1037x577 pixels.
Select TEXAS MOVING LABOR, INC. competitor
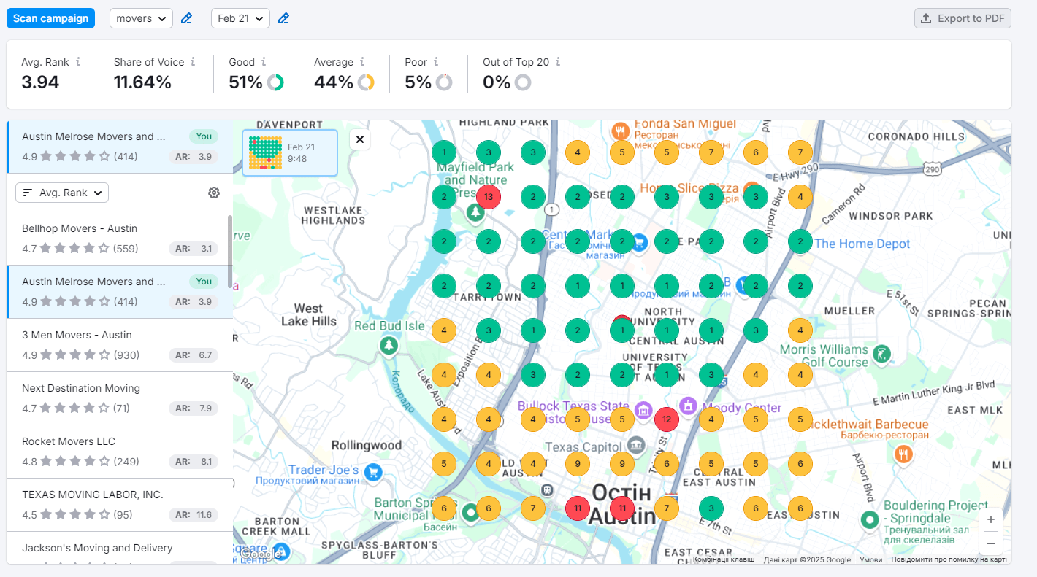coord(120,505)
